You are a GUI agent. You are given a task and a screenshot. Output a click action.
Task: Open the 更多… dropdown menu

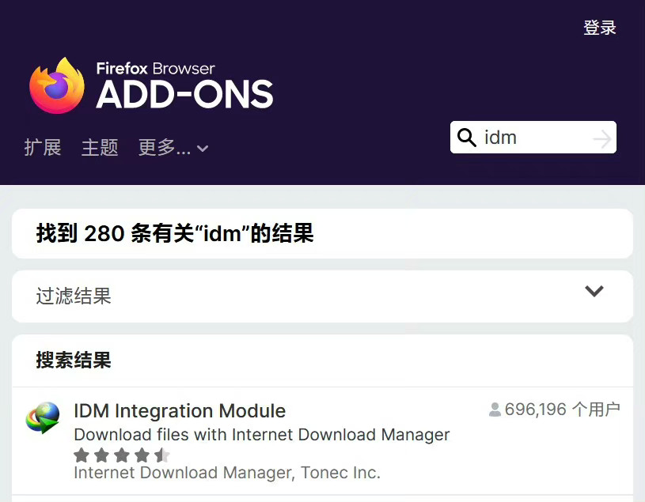pyautogui.click(x=165, y=148)
